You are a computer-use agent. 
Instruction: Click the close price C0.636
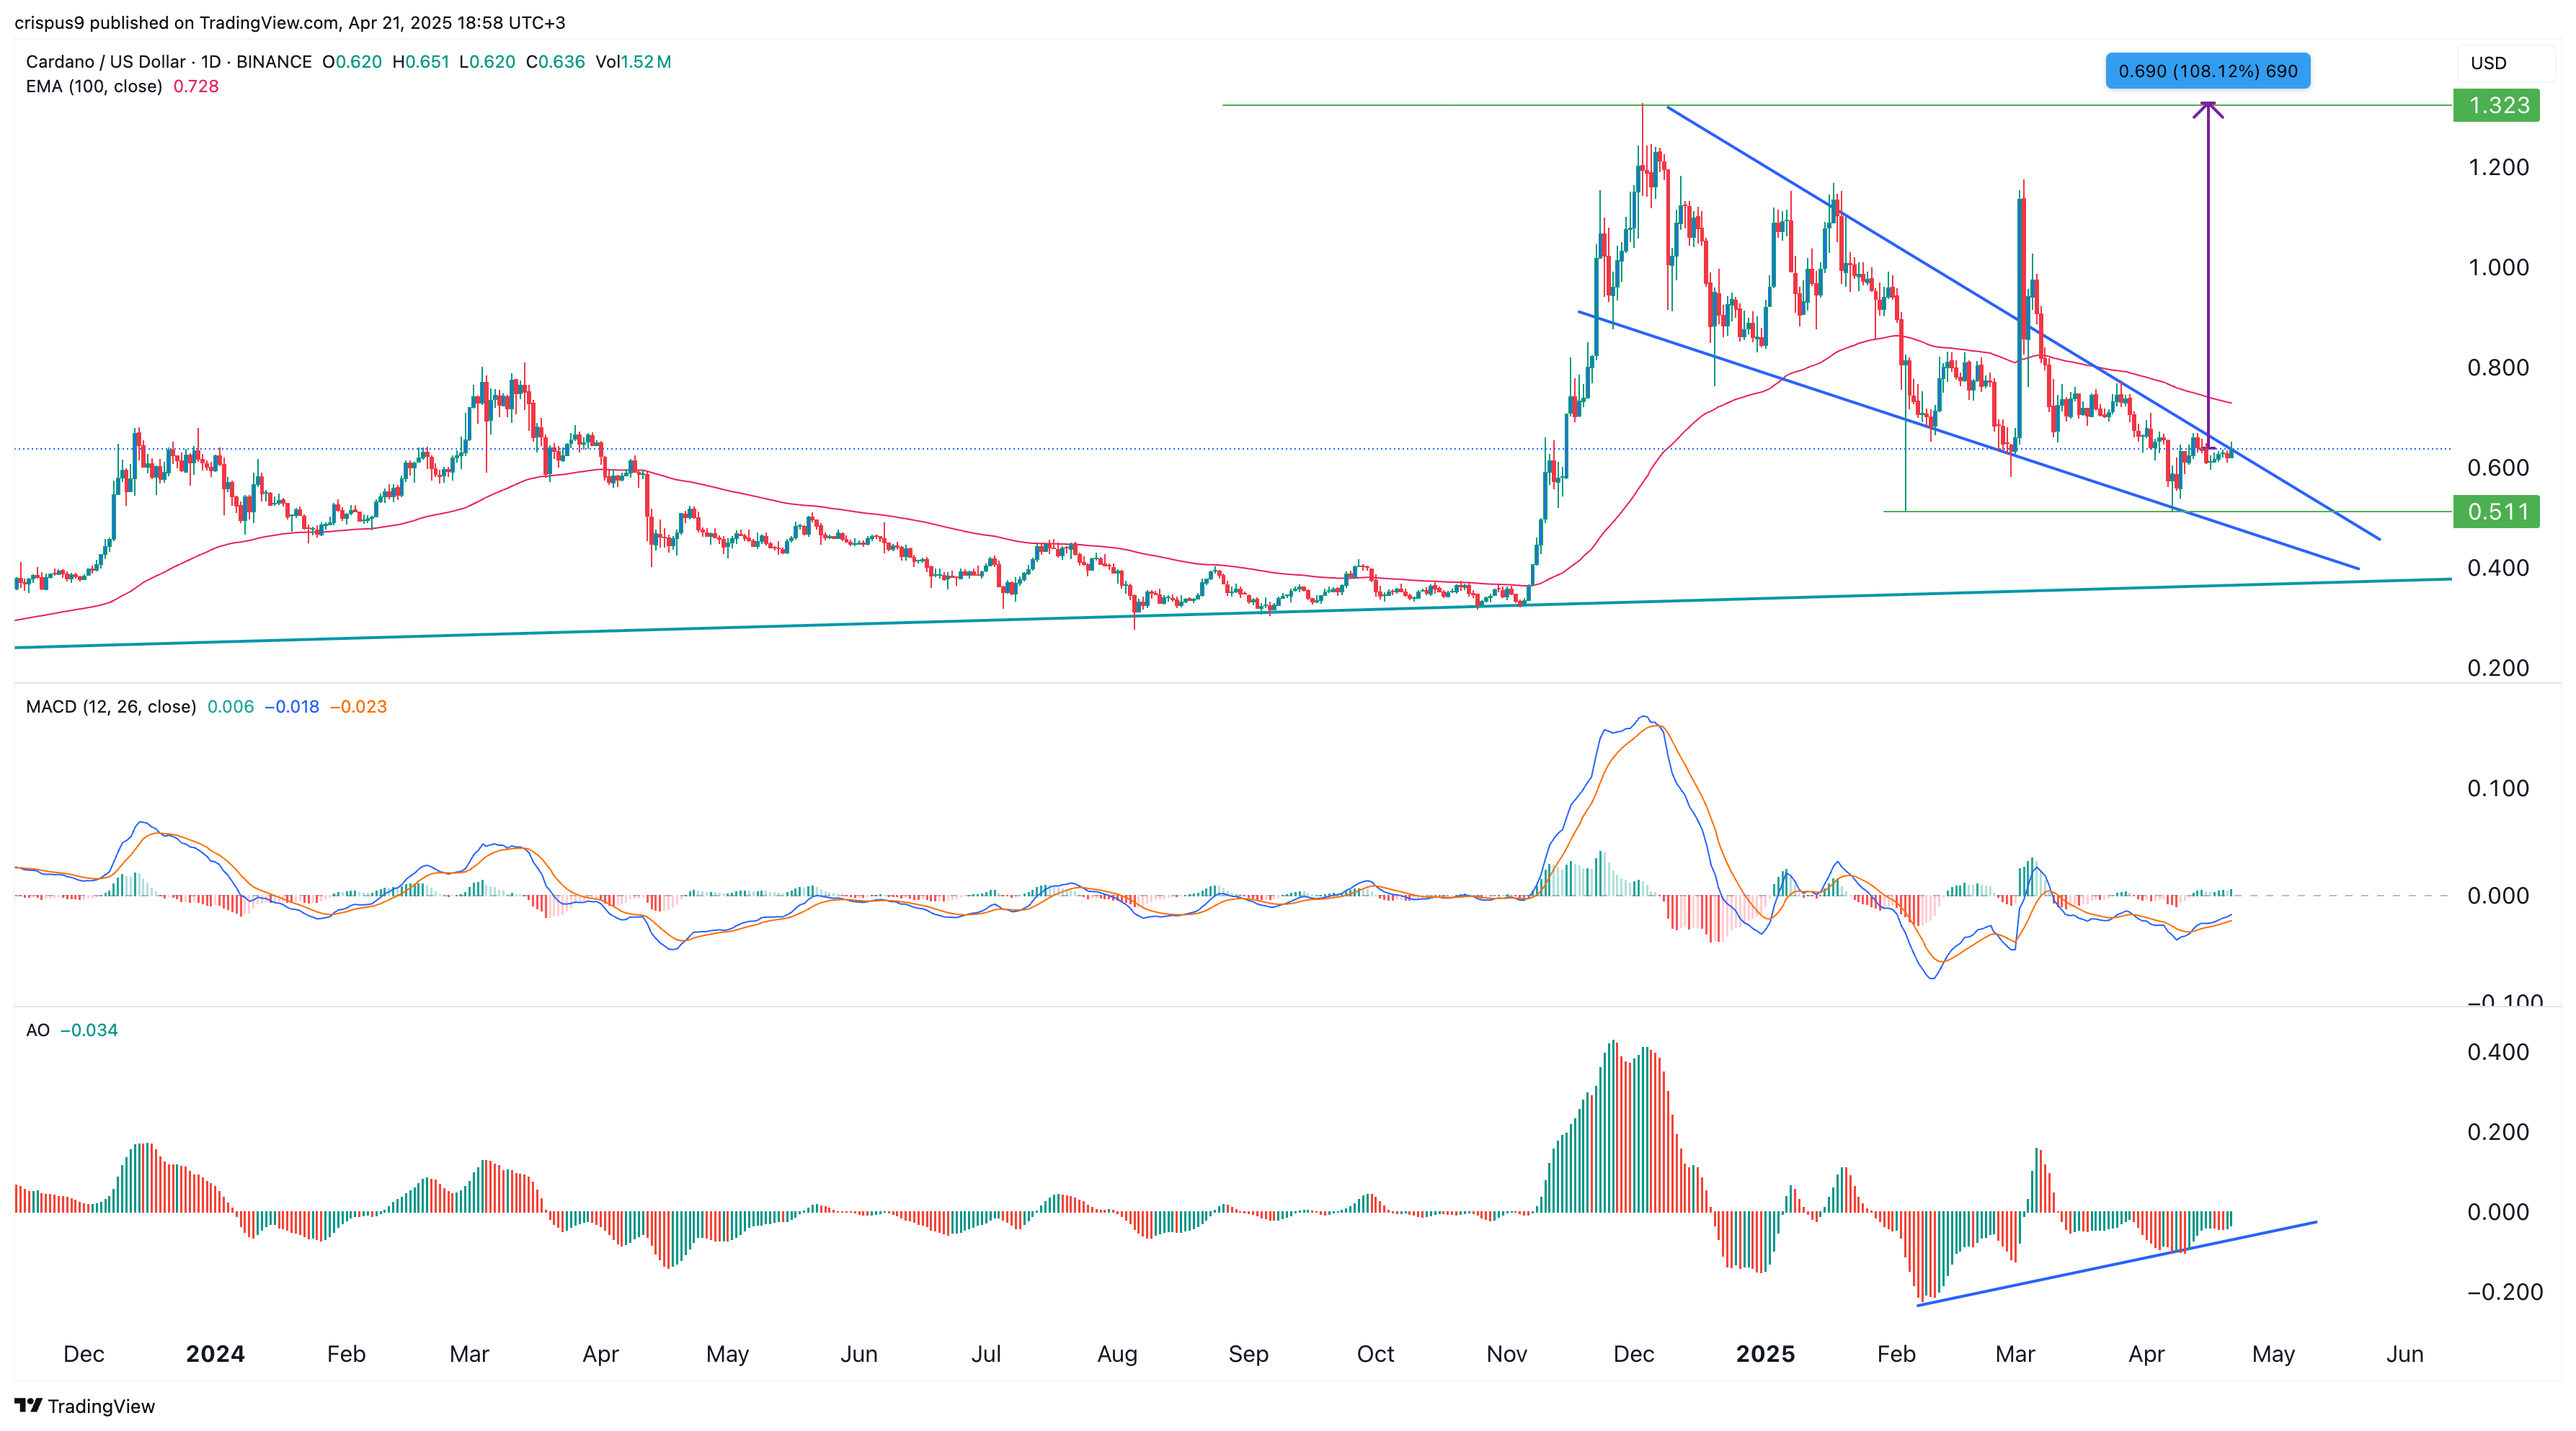[556, 62]
